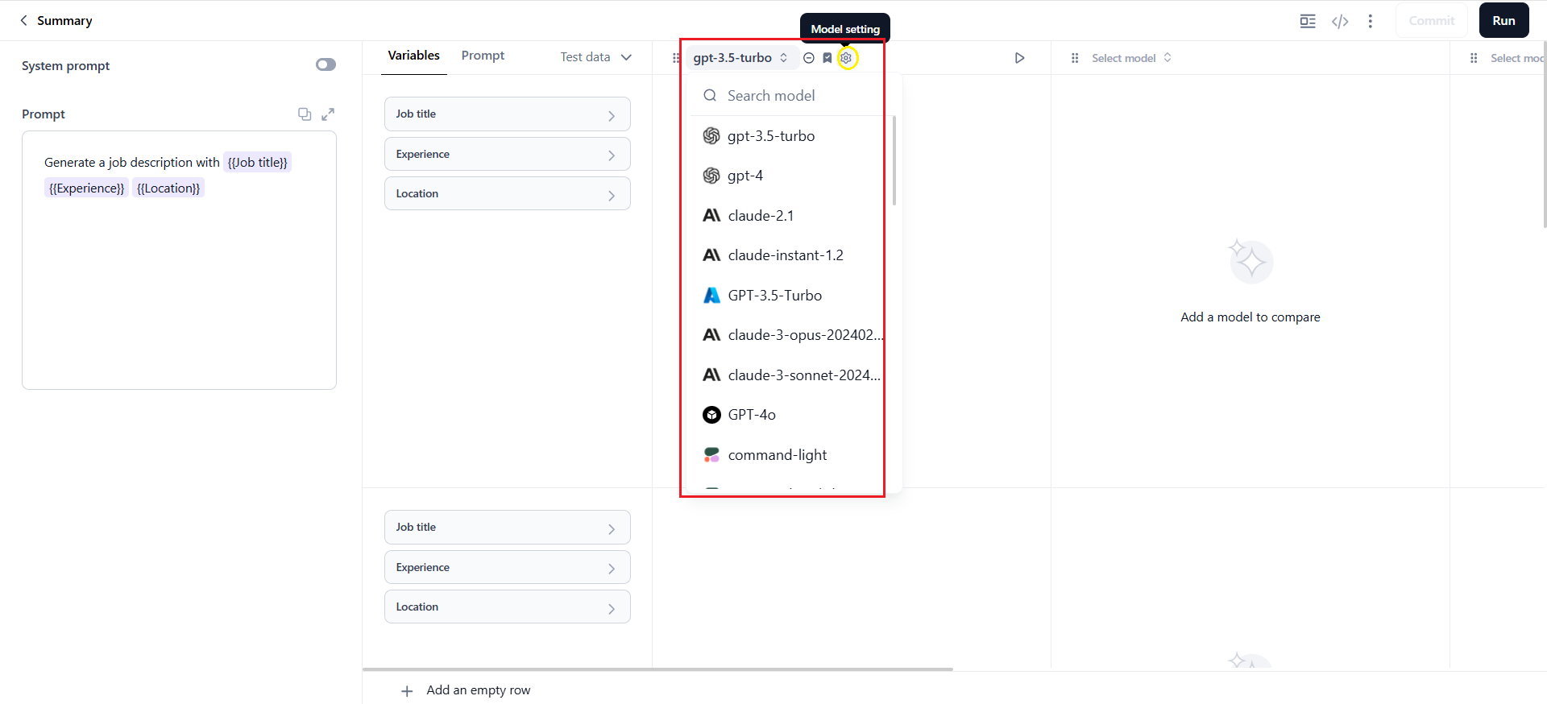1547x704 pixels.
Task: Select the {{Job title}} variable tag
Action: [x=257, y=162]
